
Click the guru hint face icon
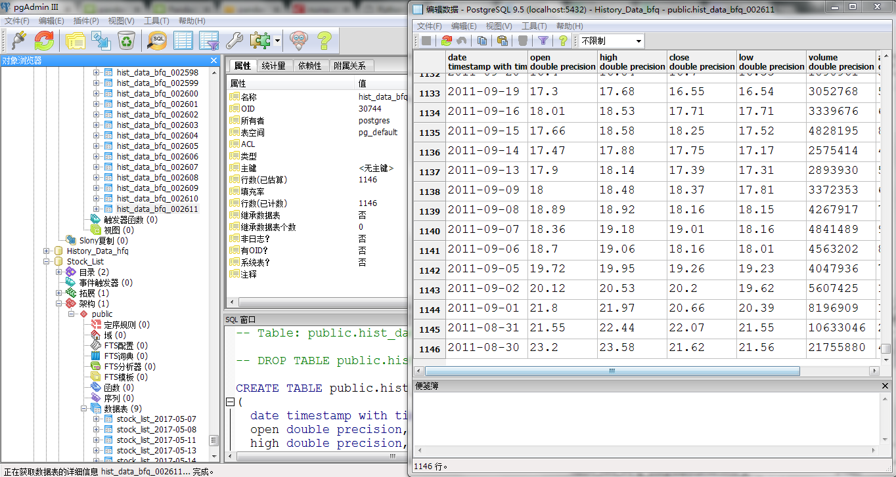(299, 41)
